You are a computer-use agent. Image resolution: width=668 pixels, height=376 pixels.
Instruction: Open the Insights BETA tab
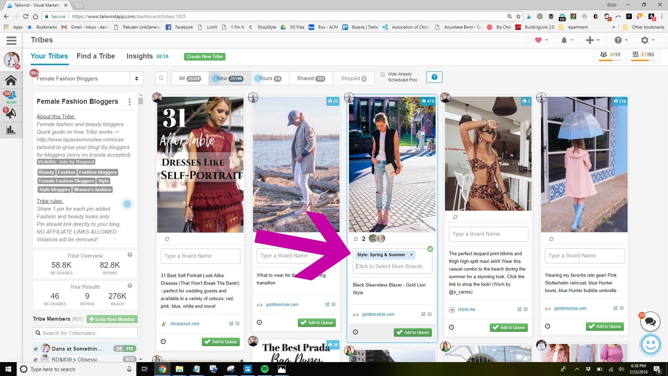(148, 56)
